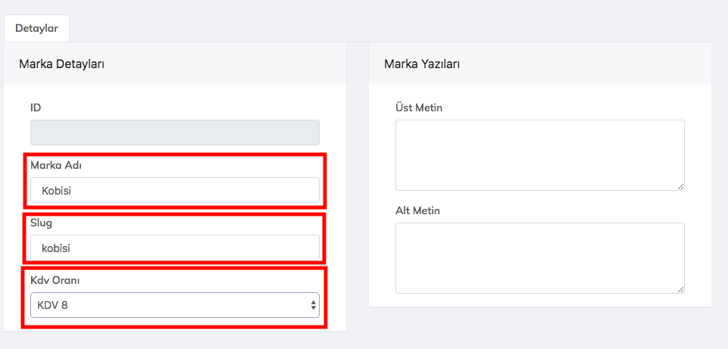The width and height of the screenshot is (728, 349).
Task: Open the Kdv Oranı select box
Action: coord(174,305)
